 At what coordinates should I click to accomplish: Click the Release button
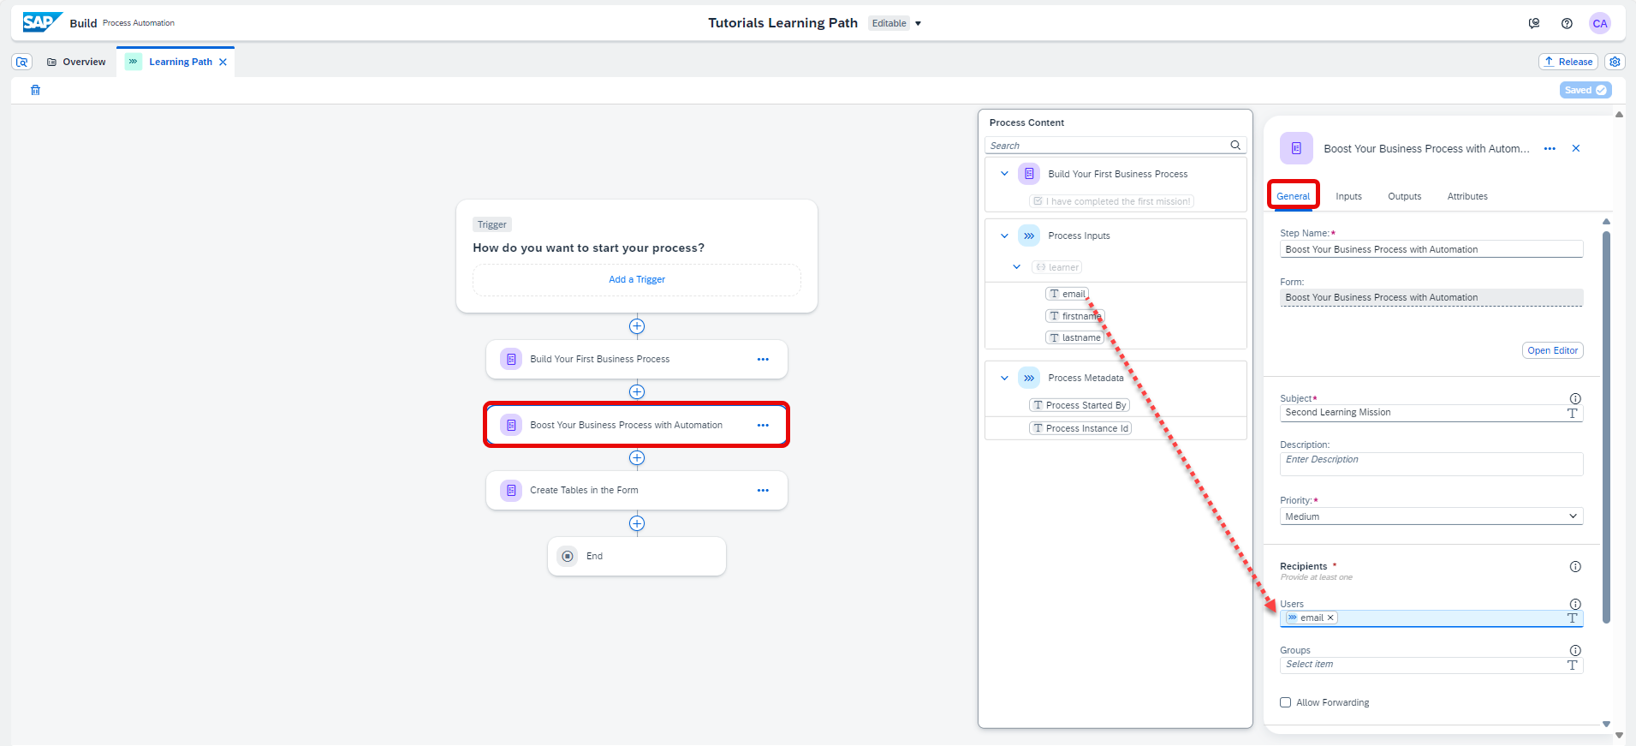(1569, 62)
